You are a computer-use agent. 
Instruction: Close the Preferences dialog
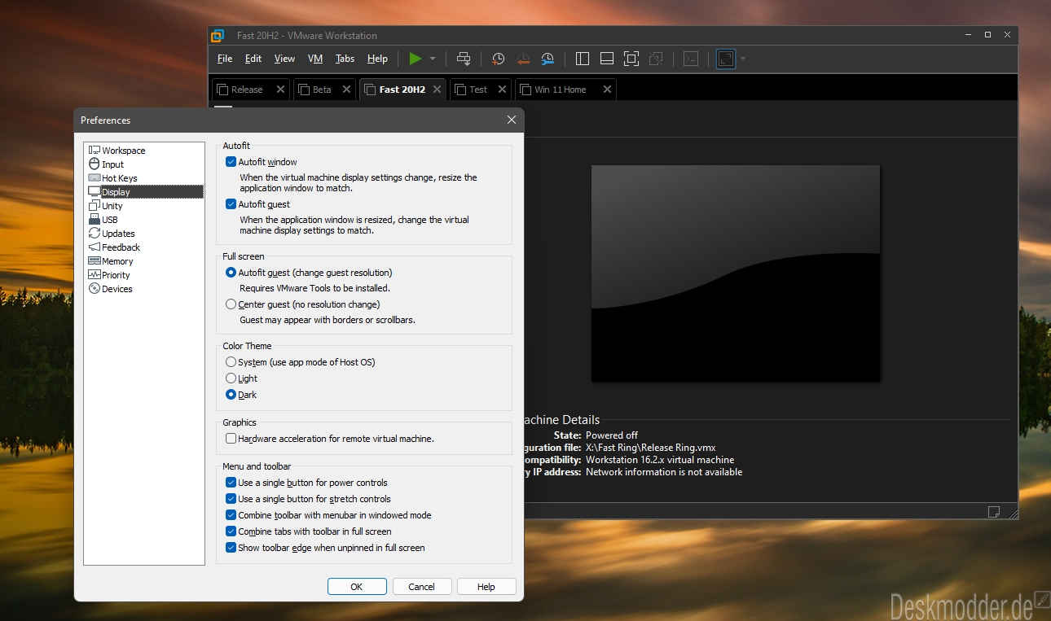(512, 120)
